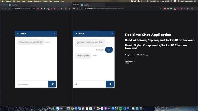Open Google Chrome from the dock
The image size is (198, 111).
click(x=72, y=108)
